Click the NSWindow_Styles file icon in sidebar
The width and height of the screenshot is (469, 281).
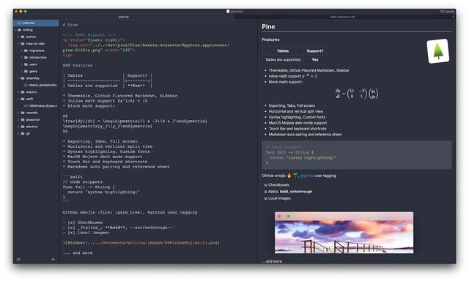(x=26, y=105)
